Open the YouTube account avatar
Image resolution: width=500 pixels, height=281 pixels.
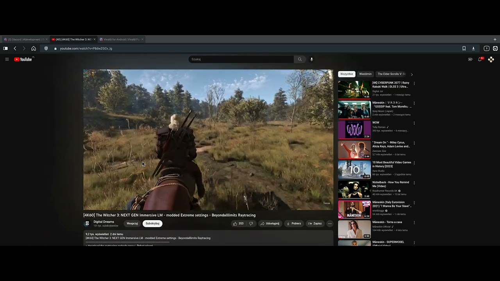tap(491, 59)
